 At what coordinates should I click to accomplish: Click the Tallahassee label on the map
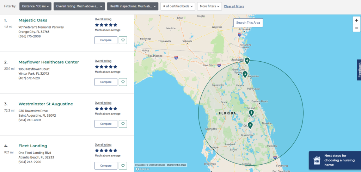155,56
